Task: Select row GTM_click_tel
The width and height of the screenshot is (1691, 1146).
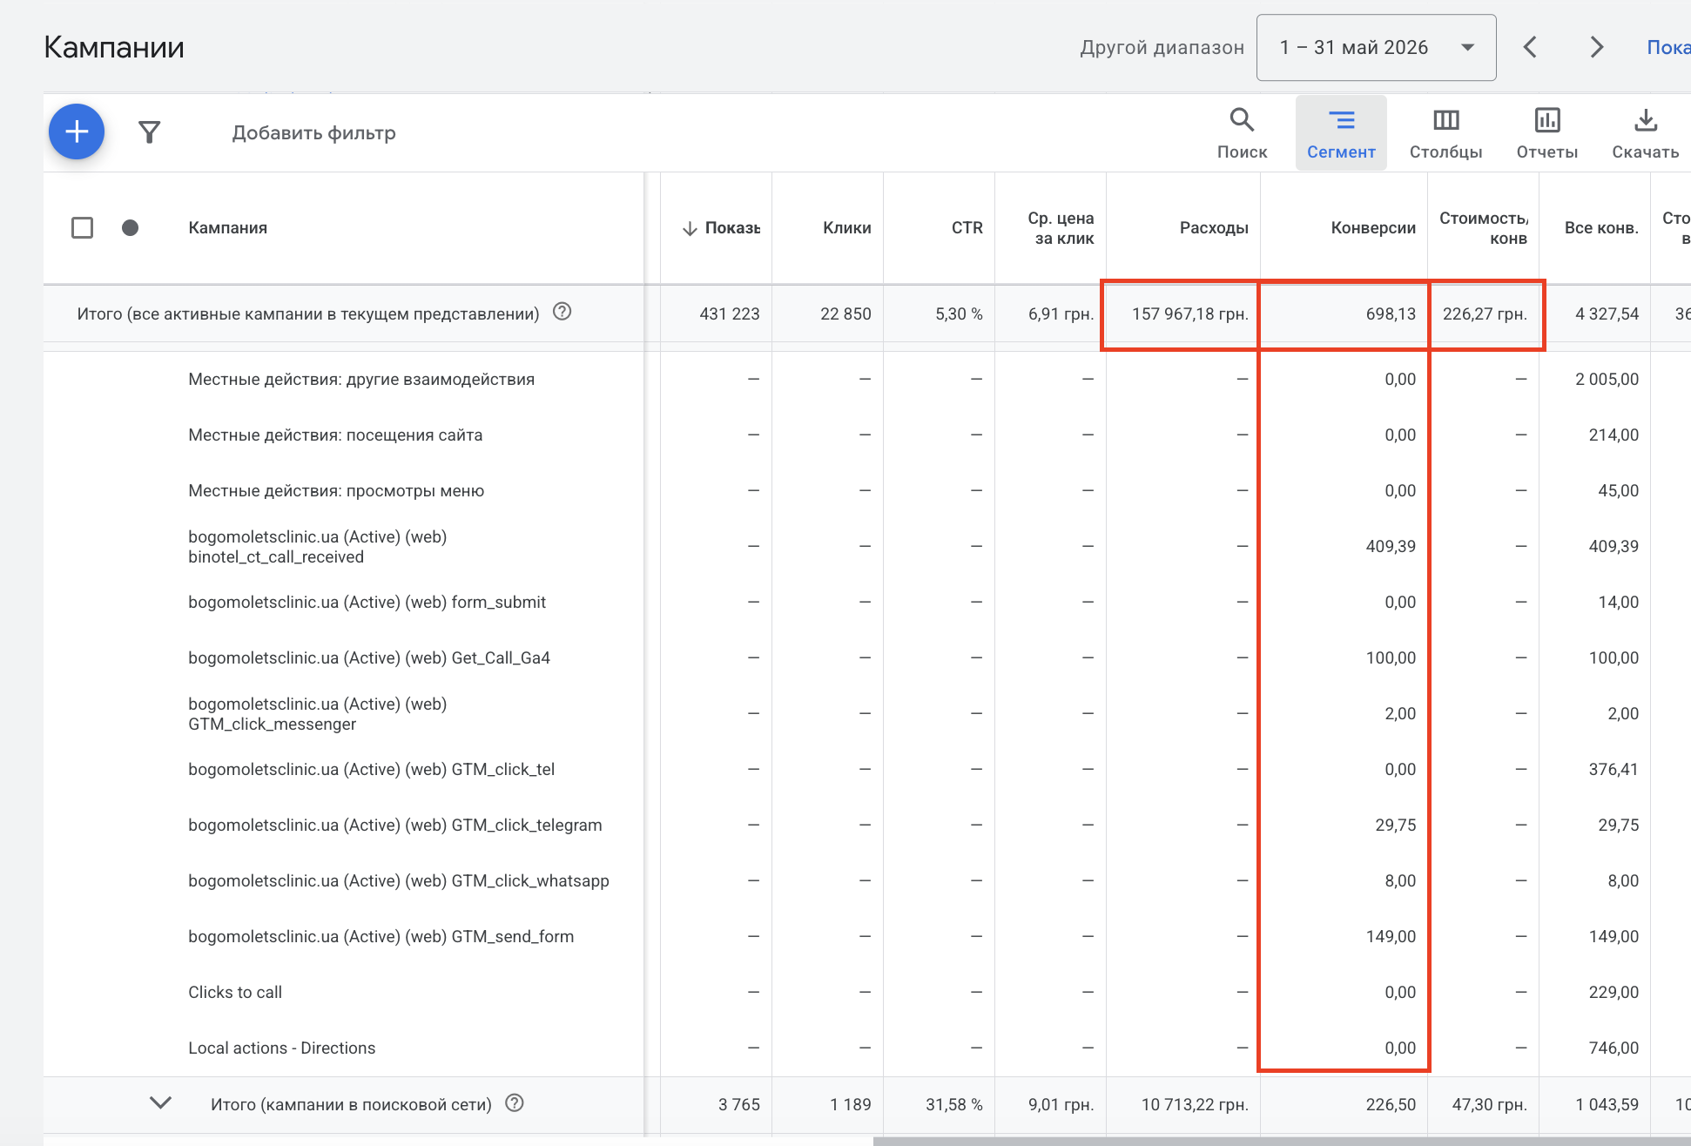Action: [372, 769]
